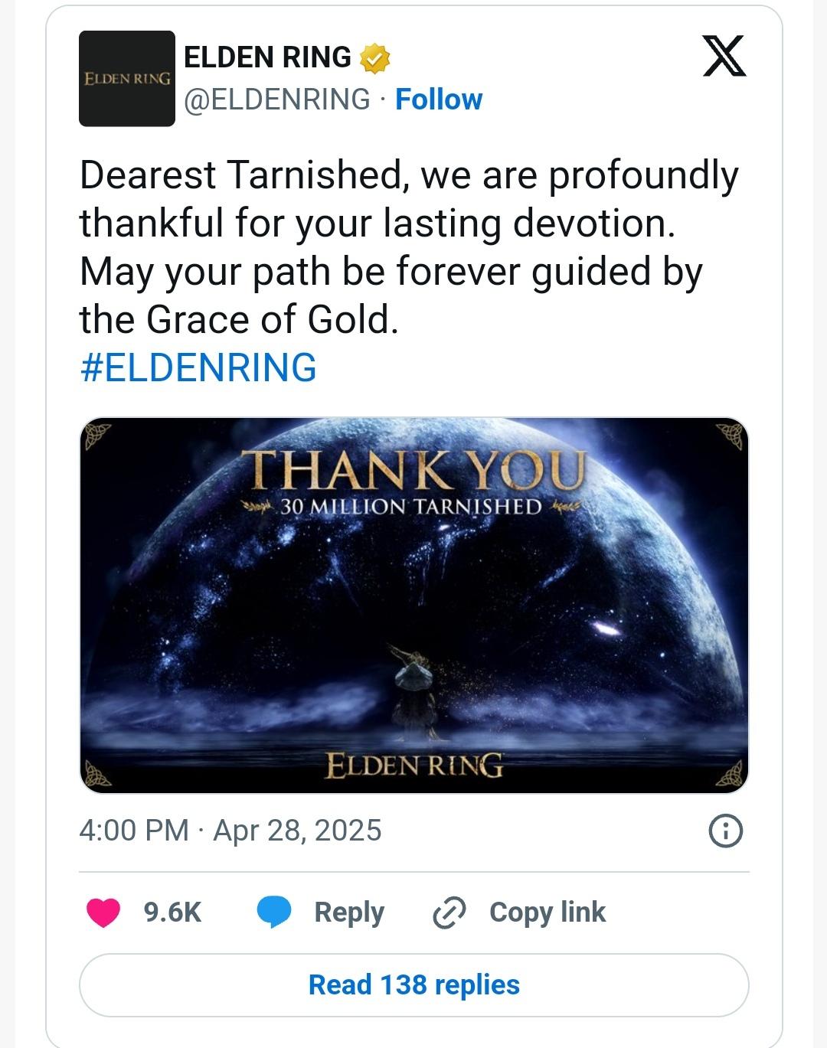This screenshot has width=827, height=1048.
Task: Open the X logo link
Action: point(724,56)
